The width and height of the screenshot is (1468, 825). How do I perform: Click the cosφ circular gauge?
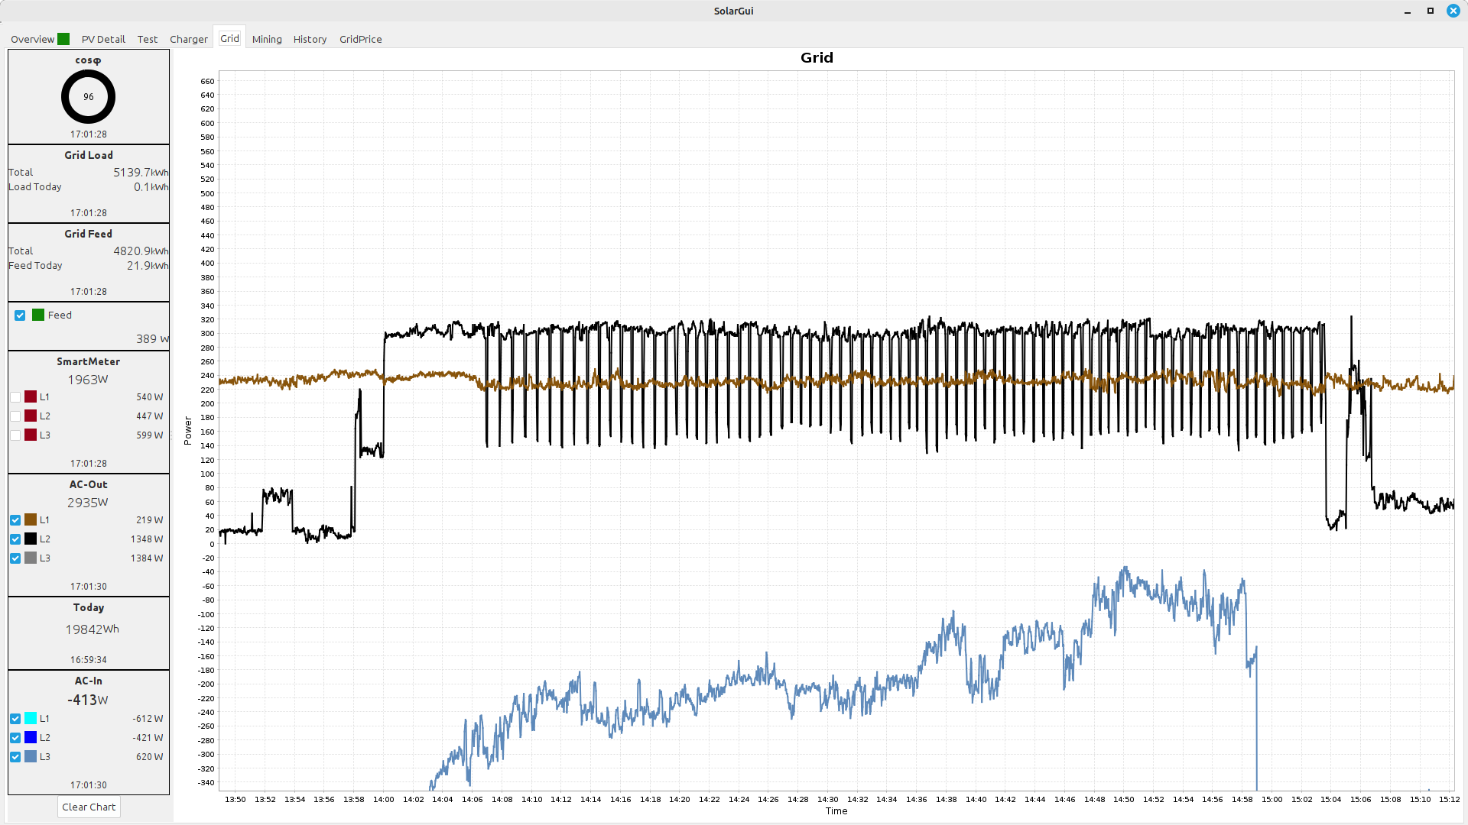[88, 97]
